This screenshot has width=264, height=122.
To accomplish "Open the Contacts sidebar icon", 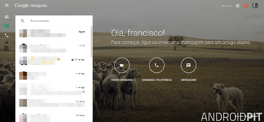I will pyautogui.click(x=7, y=17).
